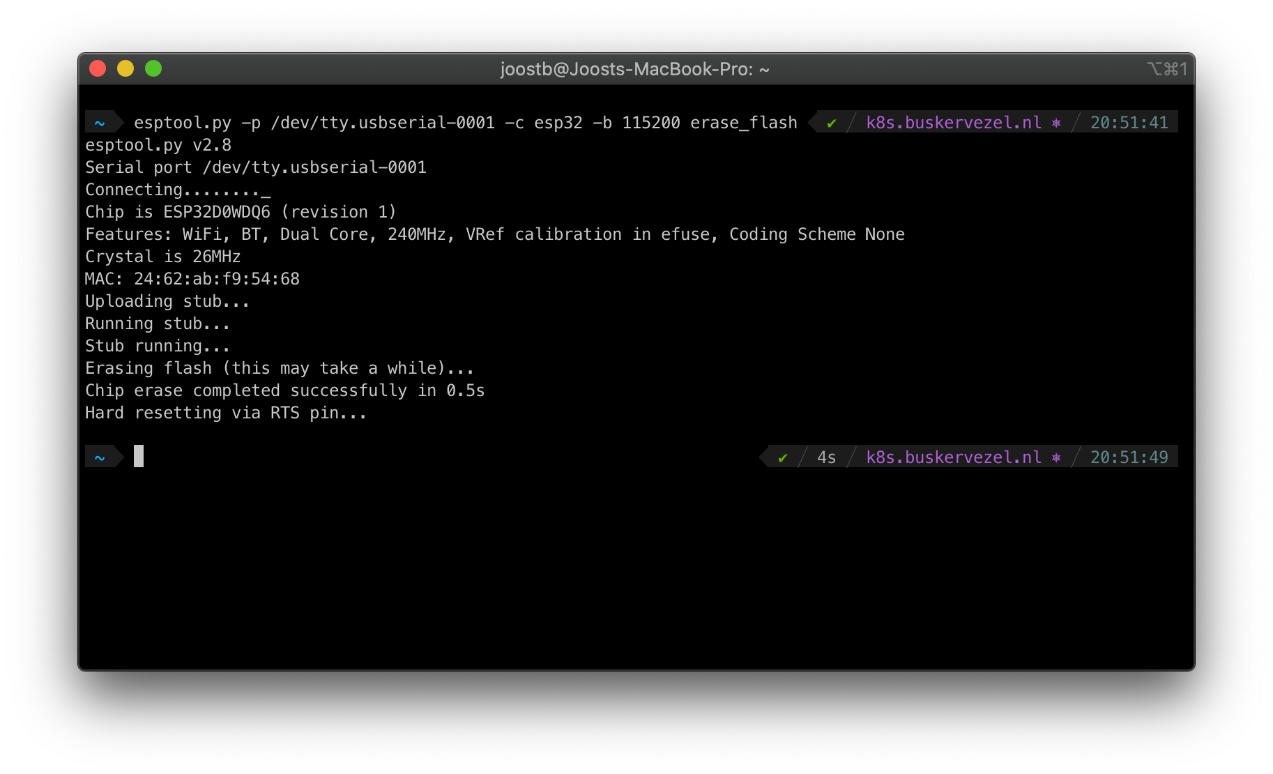Image resolution: width=1273 pixels, height=774 pixels.
Task: Click the 4s command duration segment
Action: [826, 457]
